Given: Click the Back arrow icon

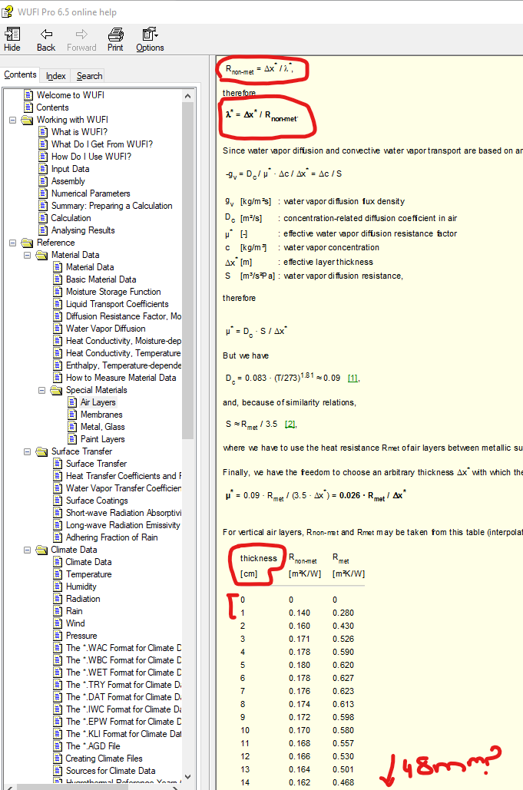Looking at the screenshot, I should tap(46, 35).
